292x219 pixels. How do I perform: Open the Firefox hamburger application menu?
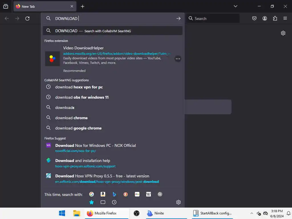[x=285, y=18]
